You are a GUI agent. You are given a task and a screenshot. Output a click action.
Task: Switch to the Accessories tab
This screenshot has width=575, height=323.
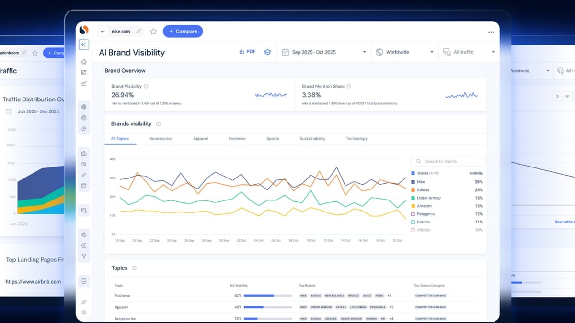point(161,139)
